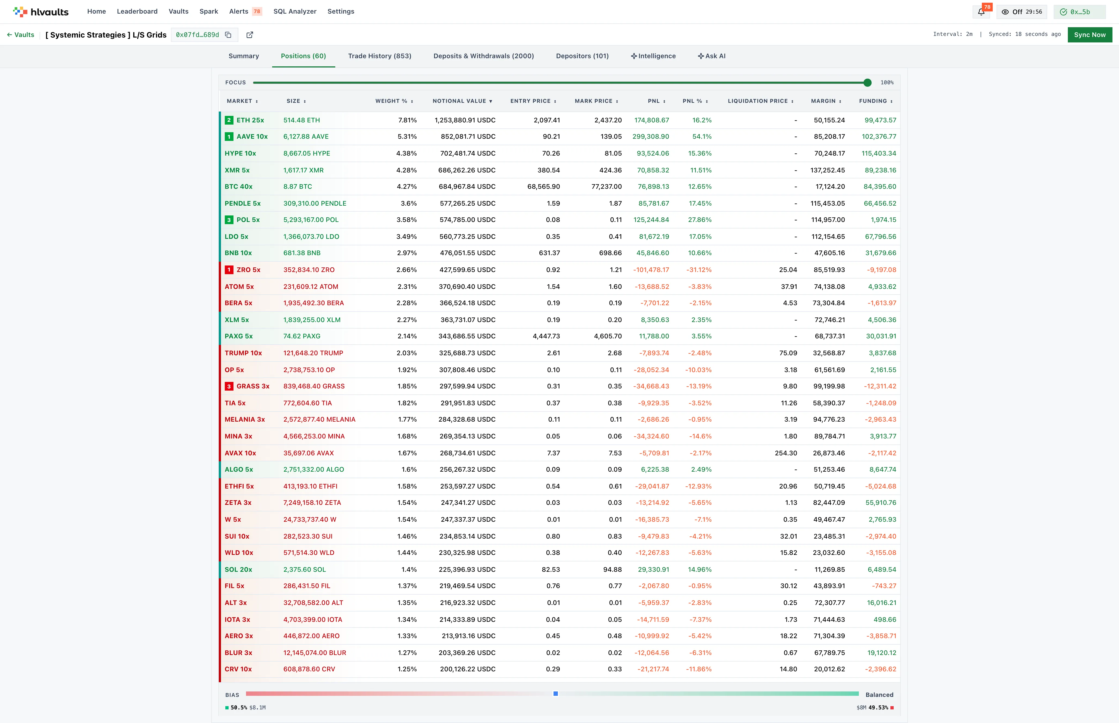1119x723 pixels.
Task: Copy the vault address with copy icon
Action: pyautogui.click(x=228, y=35)
